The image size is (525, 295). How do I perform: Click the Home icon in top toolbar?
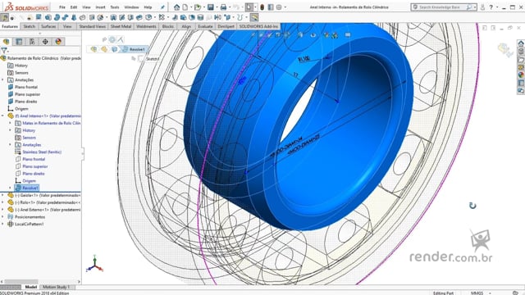click(x=176, y=7)
